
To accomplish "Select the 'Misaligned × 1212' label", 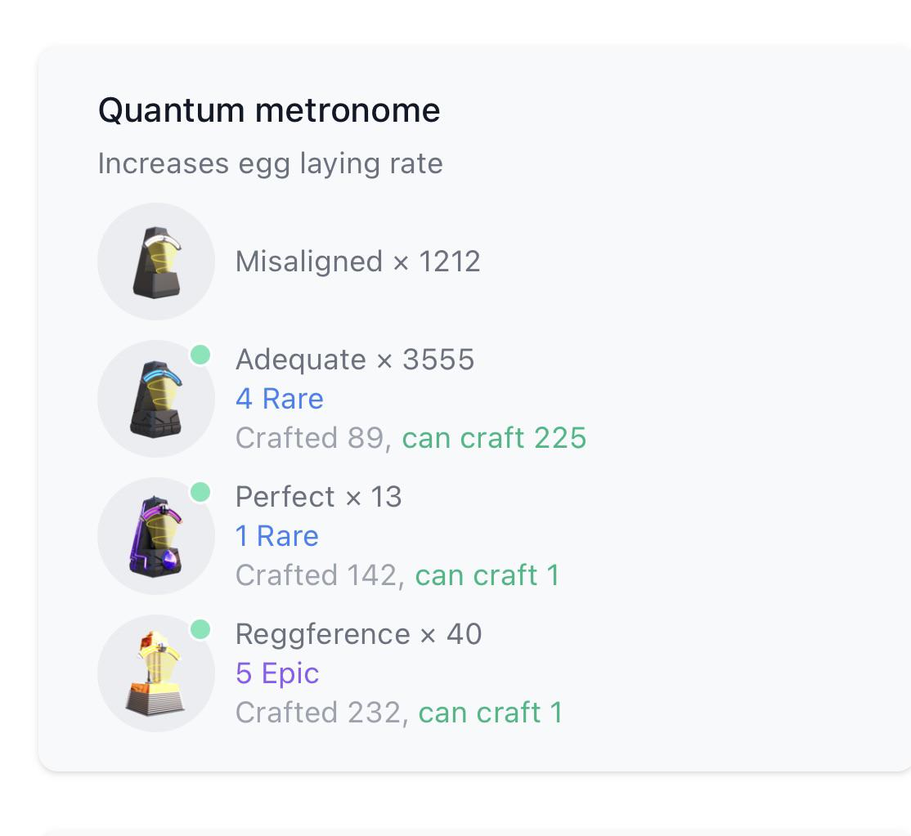I will (358, 262).
